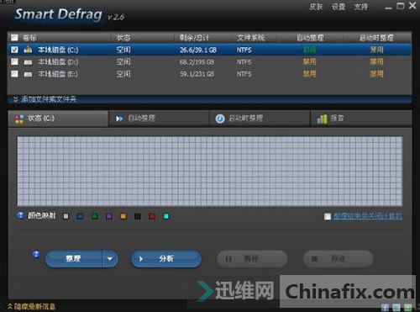Select the 本地磁盘 (D:) row label
The width and height of the screenshot is (420, 312).
58,62
